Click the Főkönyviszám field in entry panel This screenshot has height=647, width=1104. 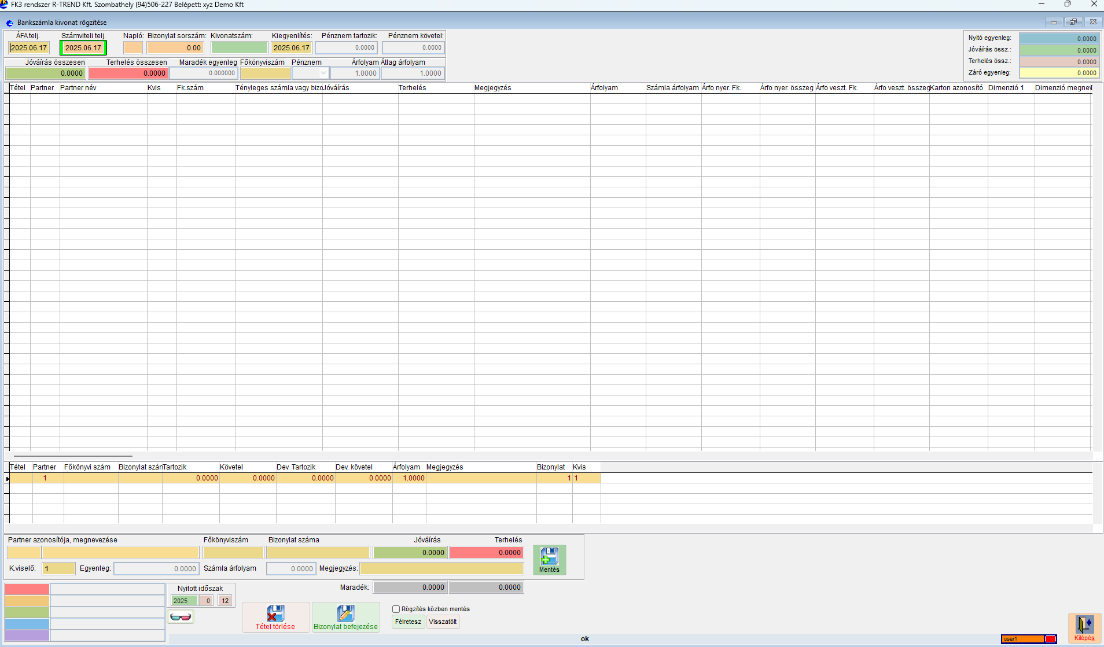coord(233,553)
